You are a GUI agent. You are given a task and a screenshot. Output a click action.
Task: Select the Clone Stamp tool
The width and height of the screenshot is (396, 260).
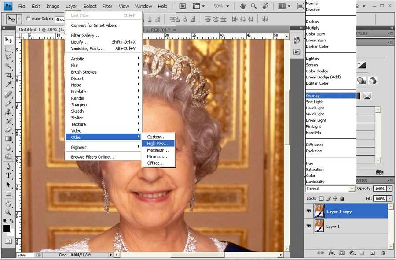[x=8, y=112]
